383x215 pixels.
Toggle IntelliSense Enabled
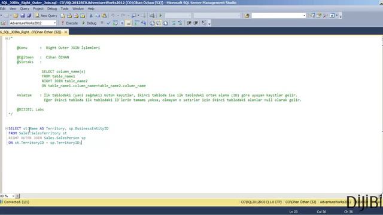click(x=128, y=23)
